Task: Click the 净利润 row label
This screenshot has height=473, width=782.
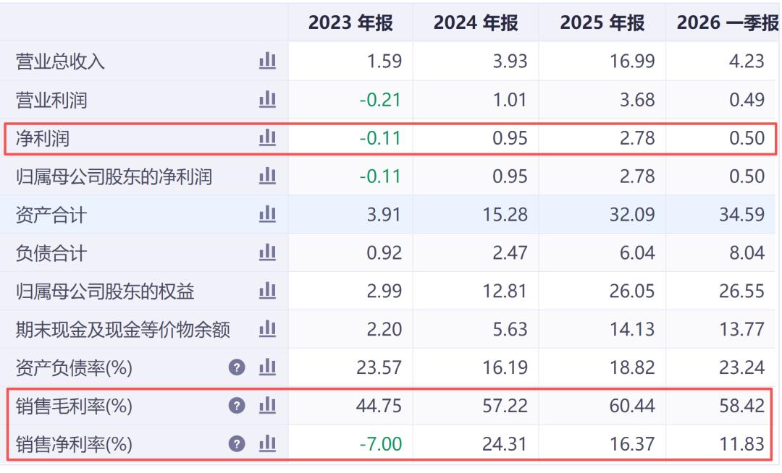Action: coord(43,138)
